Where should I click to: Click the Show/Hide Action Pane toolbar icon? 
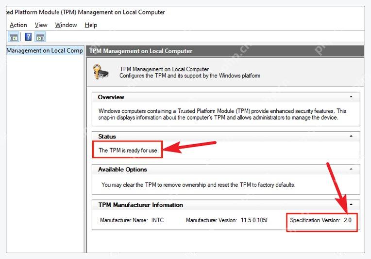click(x=40, y=37)
